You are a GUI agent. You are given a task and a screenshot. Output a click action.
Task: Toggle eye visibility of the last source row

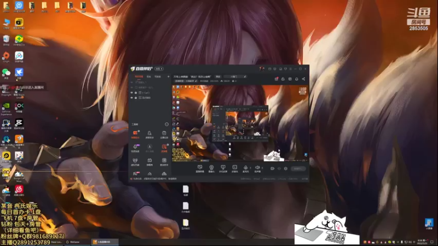pyautogui.click(x=132, y=98)
